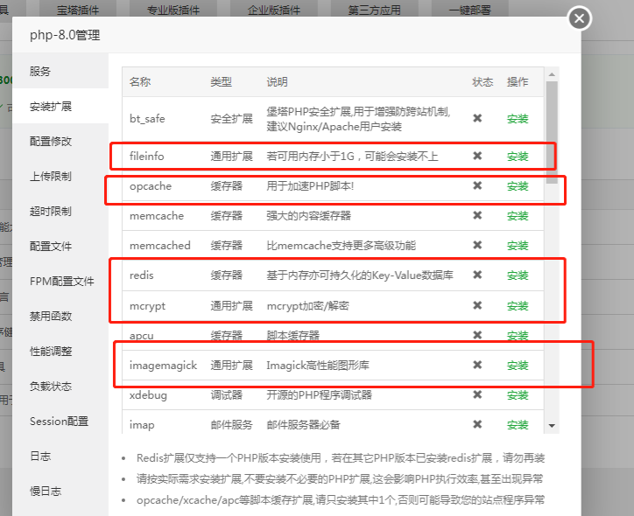Switch to the Session配置 tab
Image resolution: width=634 pixels, height=516 pixels.
[x=60, y=422]
